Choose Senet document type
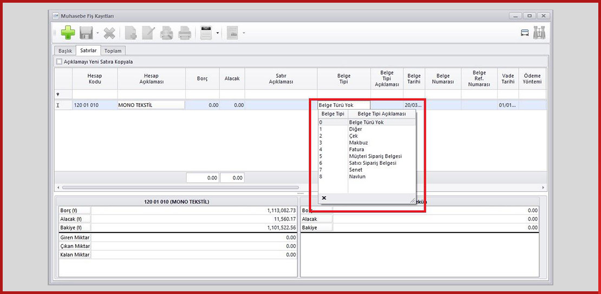Viewport: 601px width, 294px height. pos(367,170)
